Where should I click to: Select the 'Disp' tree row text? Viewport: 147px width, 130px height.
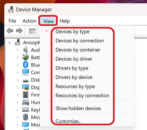tap(35, 87)
